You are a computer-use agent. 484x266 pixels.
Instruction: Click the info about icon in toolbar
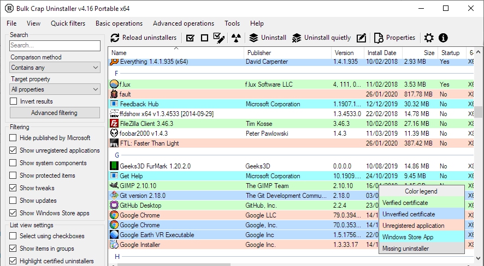click(443, 38)
